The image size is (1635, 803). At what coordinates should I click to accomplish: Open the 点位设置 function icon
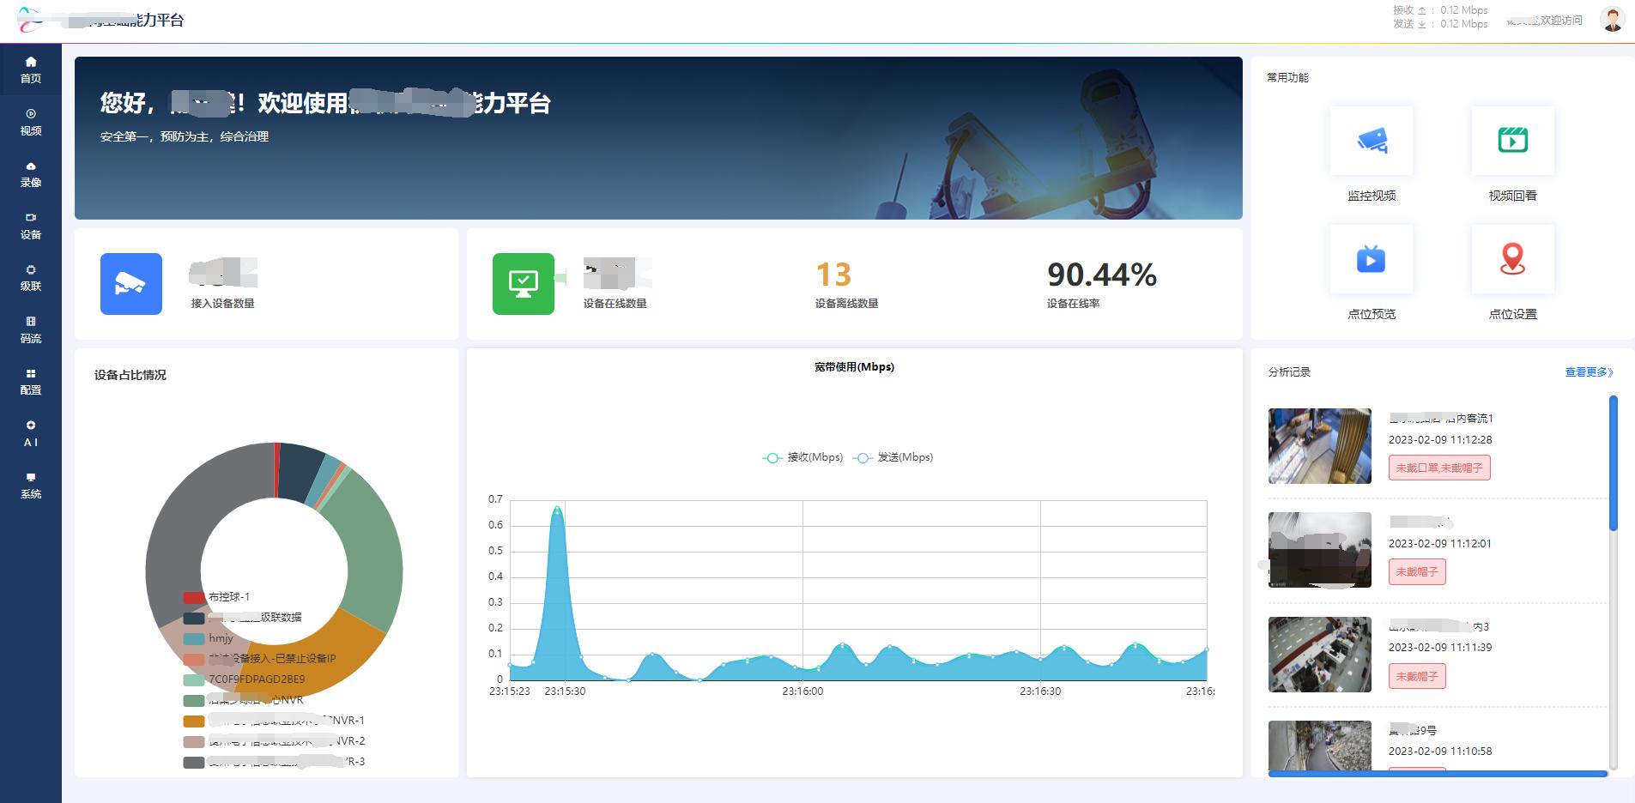pos(1513,259)
